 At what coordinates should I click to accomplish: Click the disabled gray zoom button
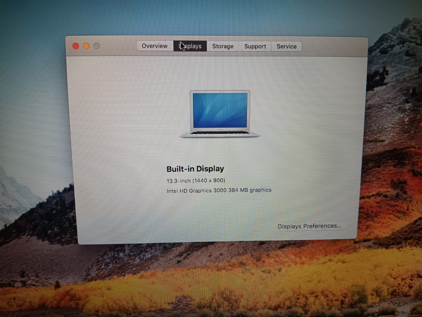tap(97, 46)
